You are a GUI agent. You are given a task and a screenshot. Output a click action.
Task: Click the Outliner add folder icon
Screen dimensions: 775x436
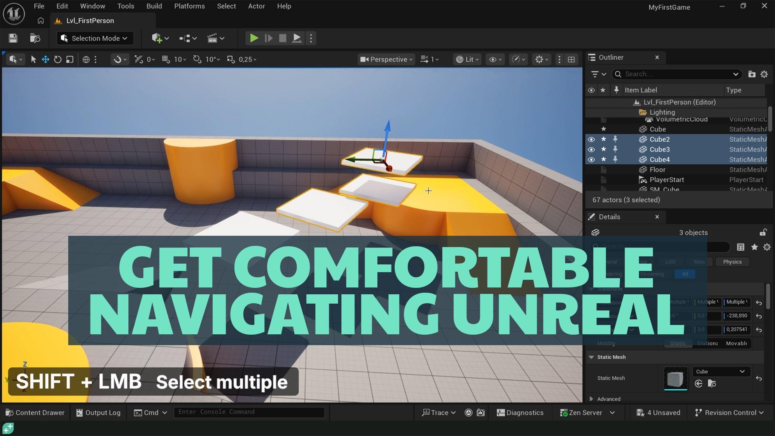[752, 74]
